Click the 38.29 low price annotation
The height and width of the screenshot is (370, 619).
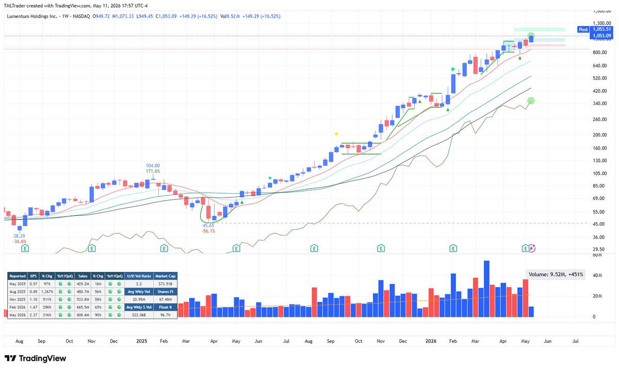20,236
